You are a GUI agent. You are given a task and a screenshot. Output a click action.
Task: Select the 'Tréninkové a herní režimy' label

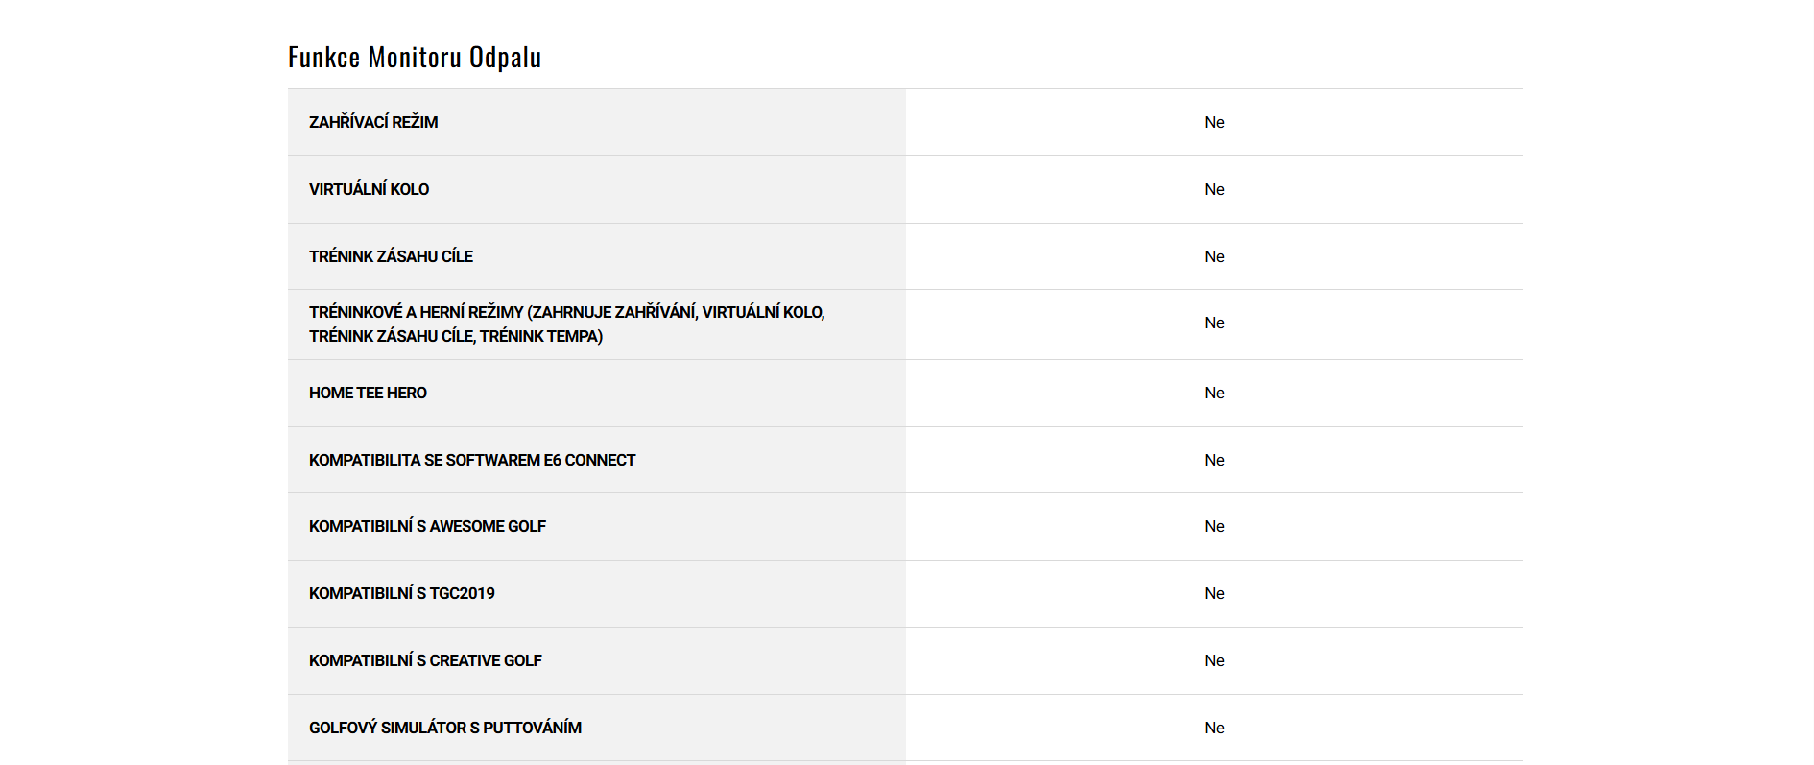[x=566, y=324]
